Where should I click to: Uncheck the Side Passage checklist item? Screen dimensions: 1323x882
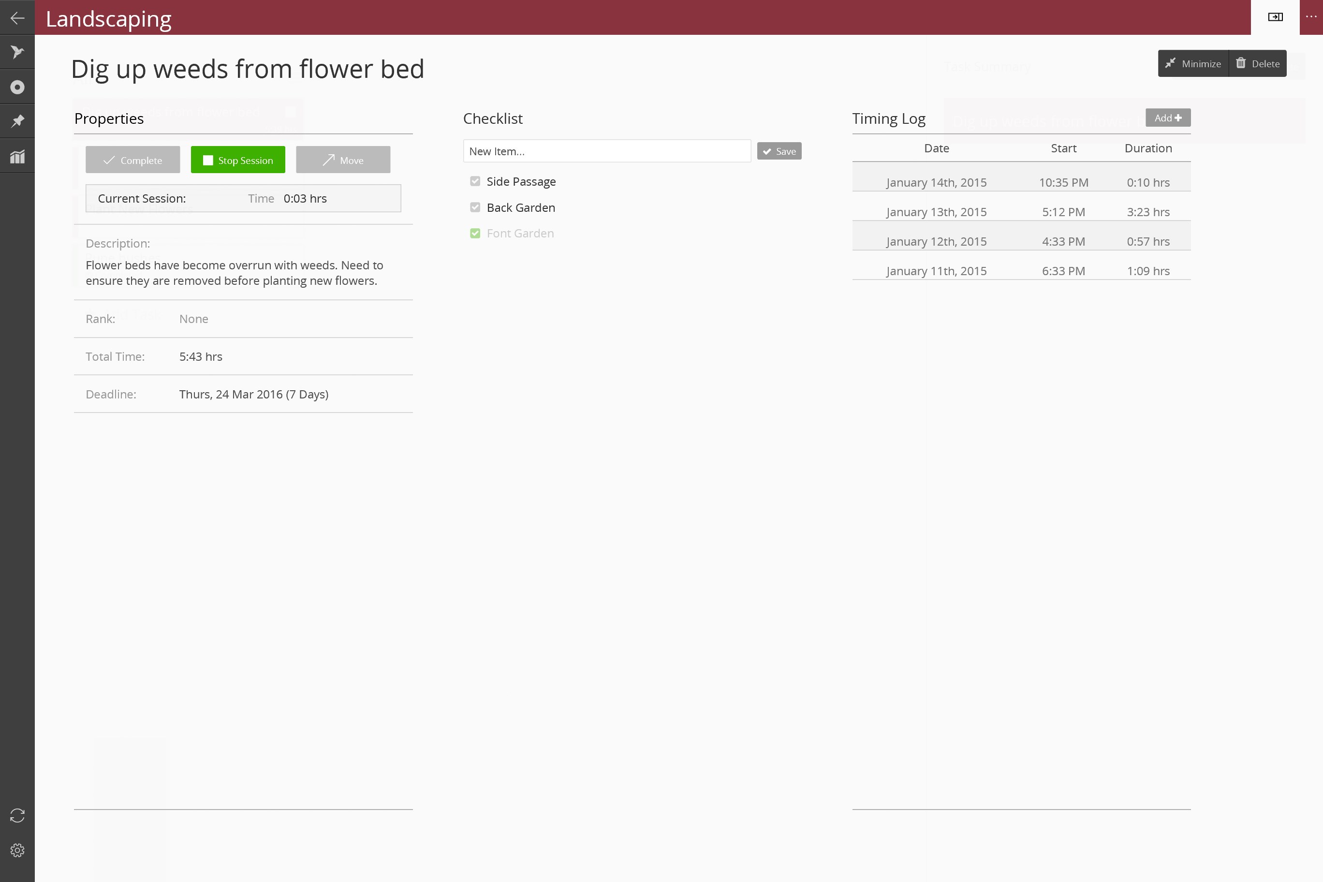(x=475, y=181)
